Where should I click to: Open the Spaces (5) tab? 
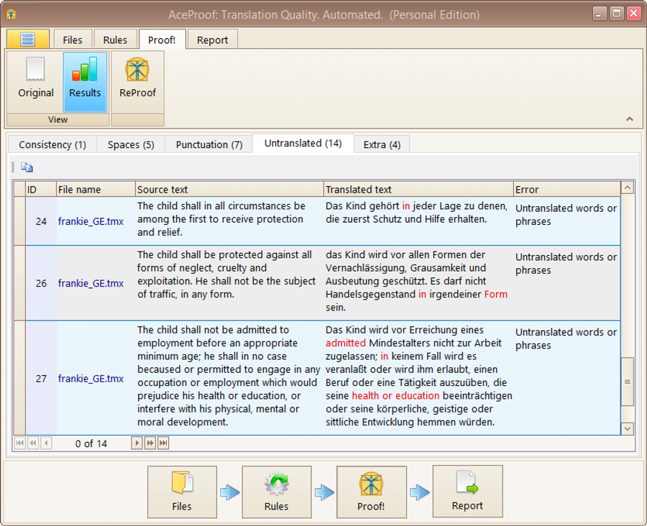click(130, 144)
